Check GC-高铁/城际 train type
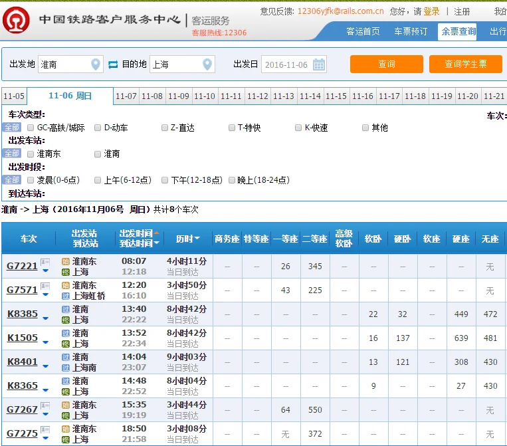This screenshot has width=507, height=446. coord(31,128)
